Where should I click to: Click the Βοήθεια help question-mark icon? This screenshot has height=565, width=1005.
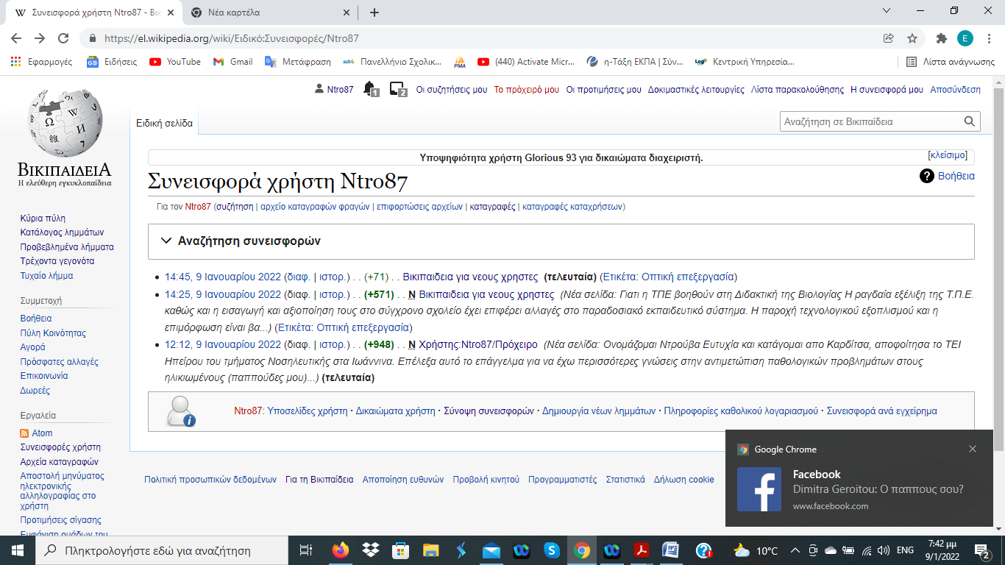click(x=926, y=176)
